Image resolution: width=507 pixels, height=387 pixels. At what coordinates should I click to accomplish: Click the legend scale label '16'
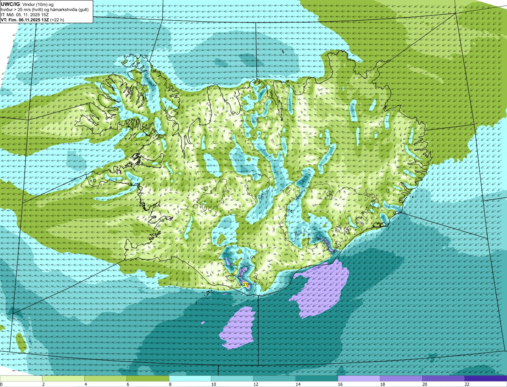coord(340,384)
